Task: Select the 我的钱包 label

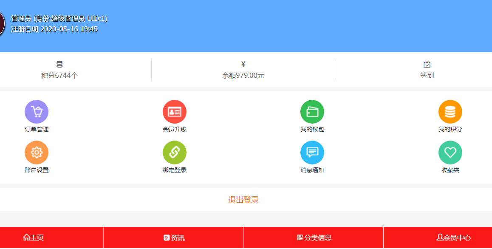Action: click(x=312, y=129)
